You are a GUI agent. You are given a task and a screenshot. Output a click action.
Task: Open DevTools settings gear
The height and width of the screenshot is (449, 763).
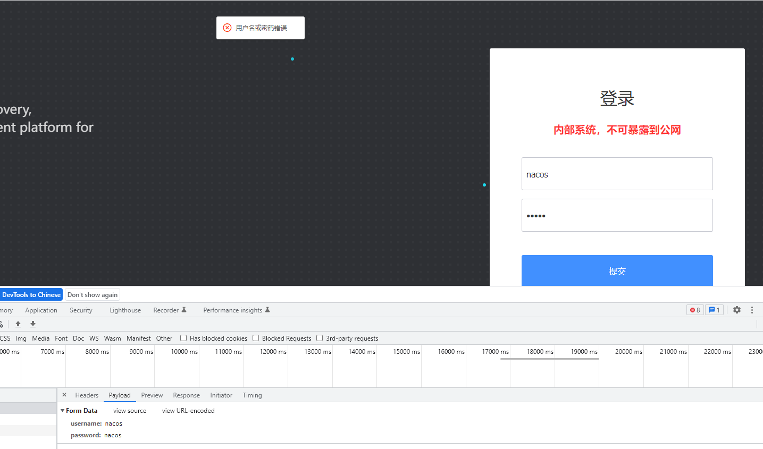click(736, 310)
